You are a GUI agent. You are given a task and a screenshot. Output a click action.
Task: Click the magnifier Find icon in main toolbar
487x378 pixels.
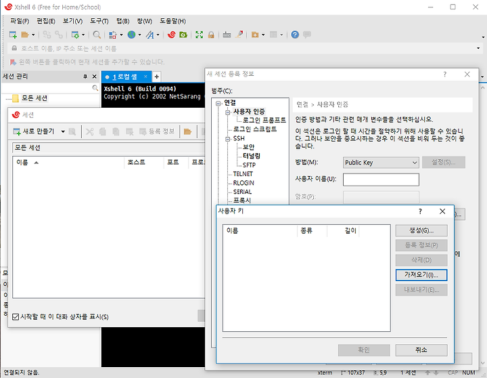click(x=97, y=35)
